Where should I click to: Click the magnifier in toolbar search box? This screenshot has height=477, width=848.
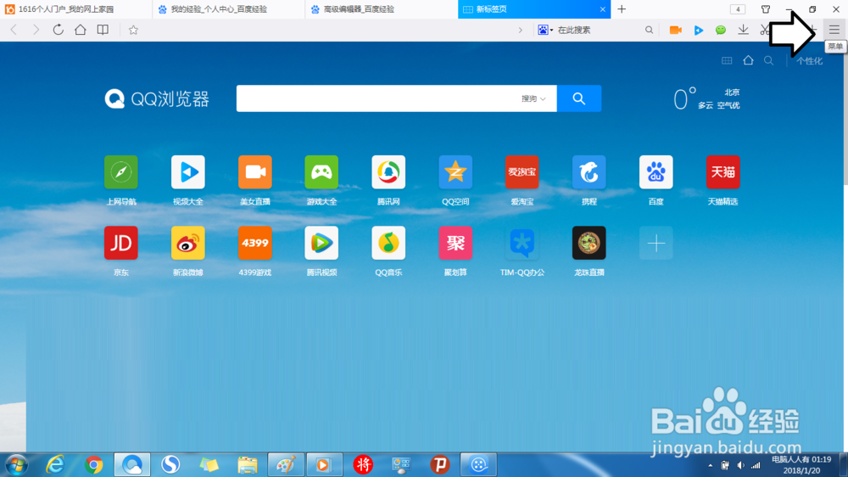click(649, 30)
